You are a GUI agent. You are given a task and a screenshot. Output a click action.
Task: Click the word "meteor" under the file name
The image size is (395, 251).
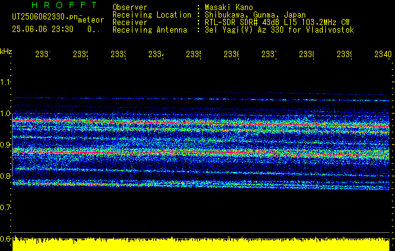click(91, 20)
